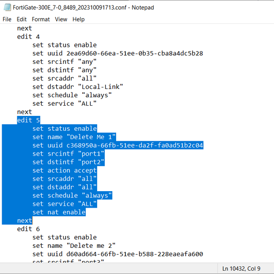This screenshot has height=274, width=274.
Task: Place cursor on 'set name "Delete Me 1"'
Action: 74,137
